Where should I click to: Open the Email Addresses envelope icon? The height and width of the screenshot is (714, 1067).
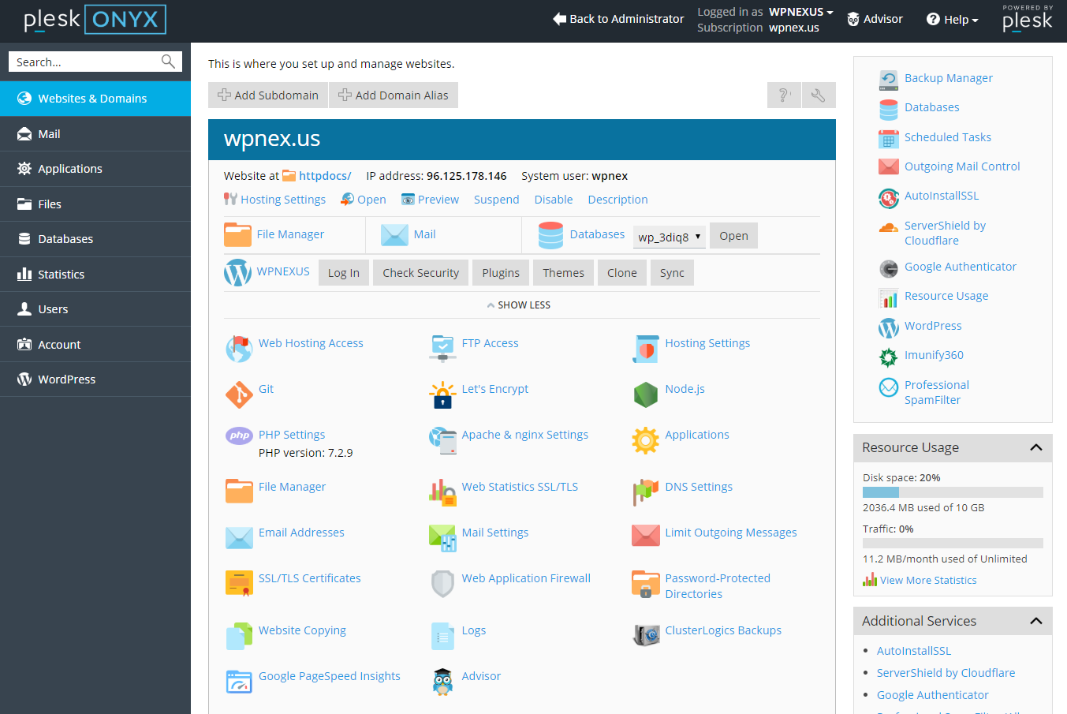[x=239, y=538]
